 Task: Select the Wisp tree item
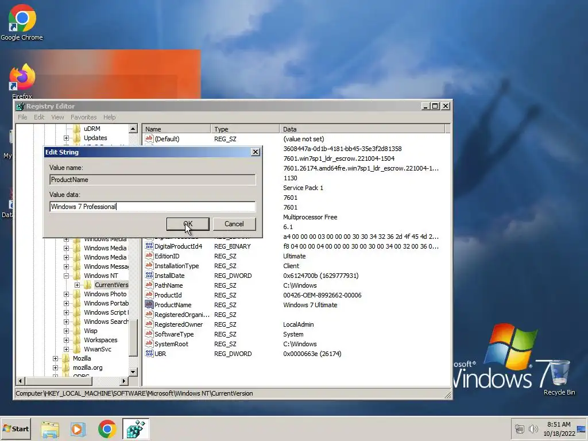click(x=90, y=331)
